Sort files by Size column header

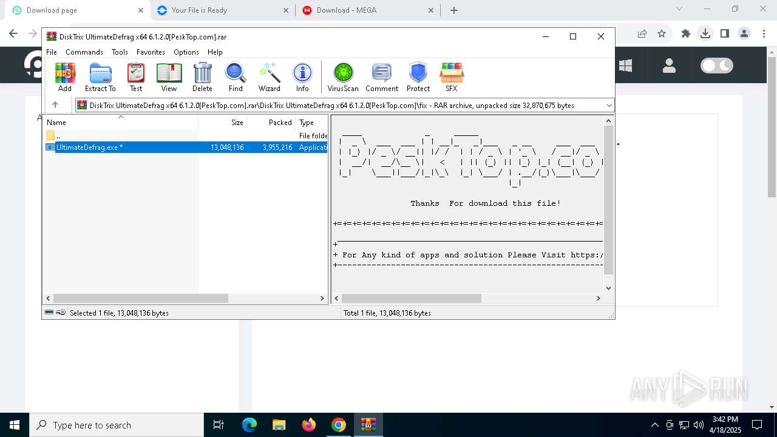(222, 123)
